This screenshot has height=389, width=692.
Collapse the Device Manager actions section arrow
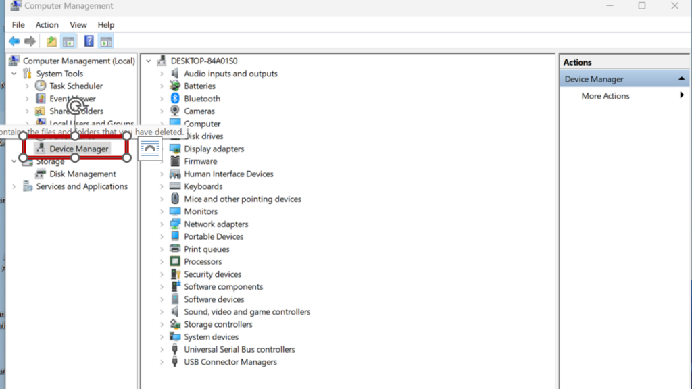(x=682, y=79)
